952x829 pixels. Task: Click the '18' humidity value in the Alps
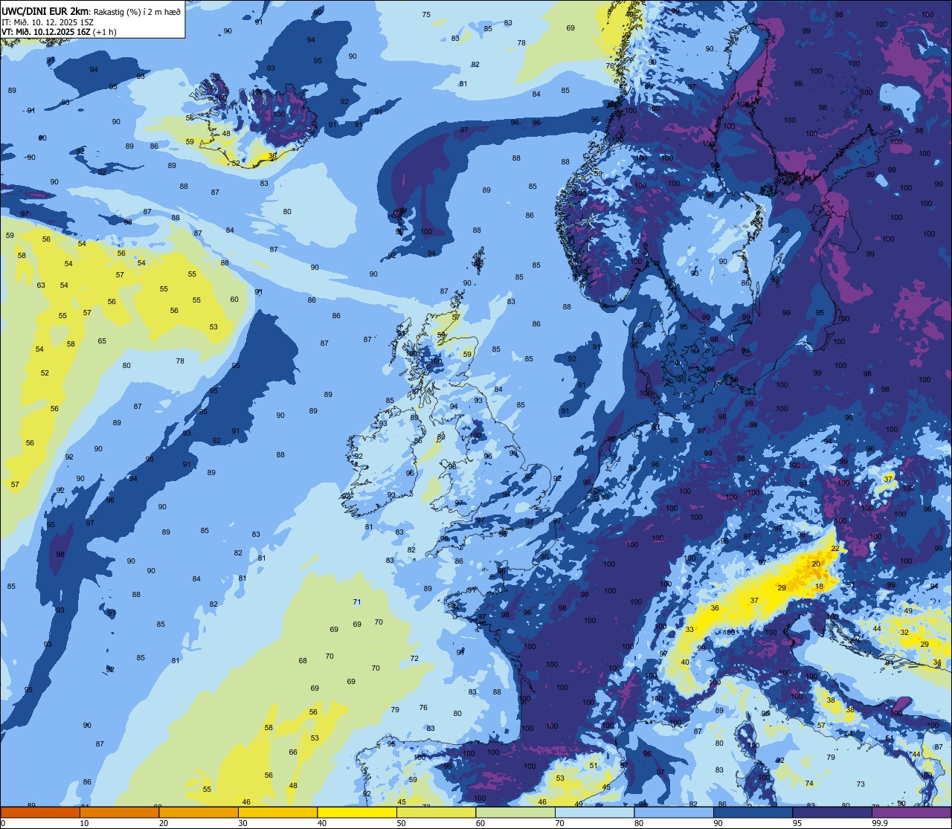click(x=820, y=587)
